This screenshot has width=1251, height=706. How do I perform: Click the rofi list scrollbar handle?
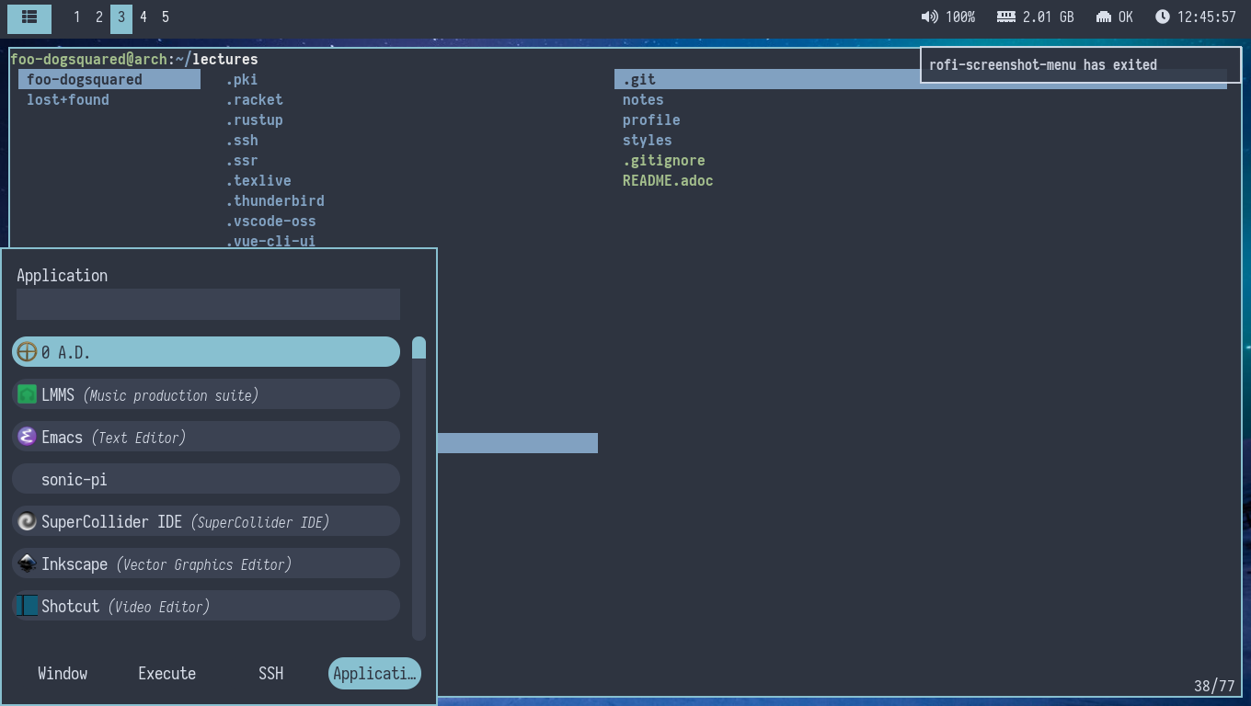click(419, 347)
